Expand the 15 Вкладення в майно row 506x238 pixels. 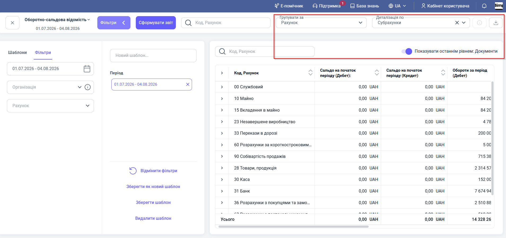222,110
